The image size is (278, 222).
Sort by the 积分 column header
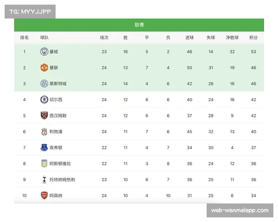tap(253, 37)
